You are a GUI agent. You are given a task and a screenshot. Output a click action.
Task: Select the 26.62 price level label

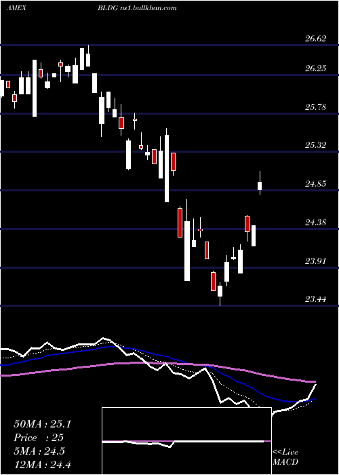(315, 38)
